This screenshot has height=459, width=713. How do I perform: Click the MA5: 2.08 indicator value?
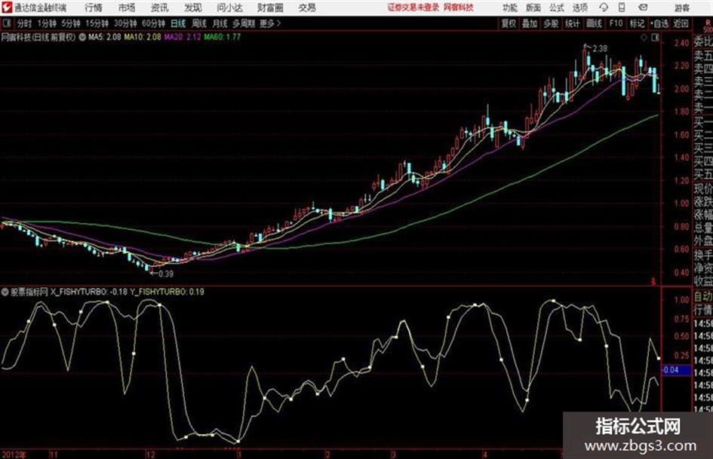coord(105,37)
